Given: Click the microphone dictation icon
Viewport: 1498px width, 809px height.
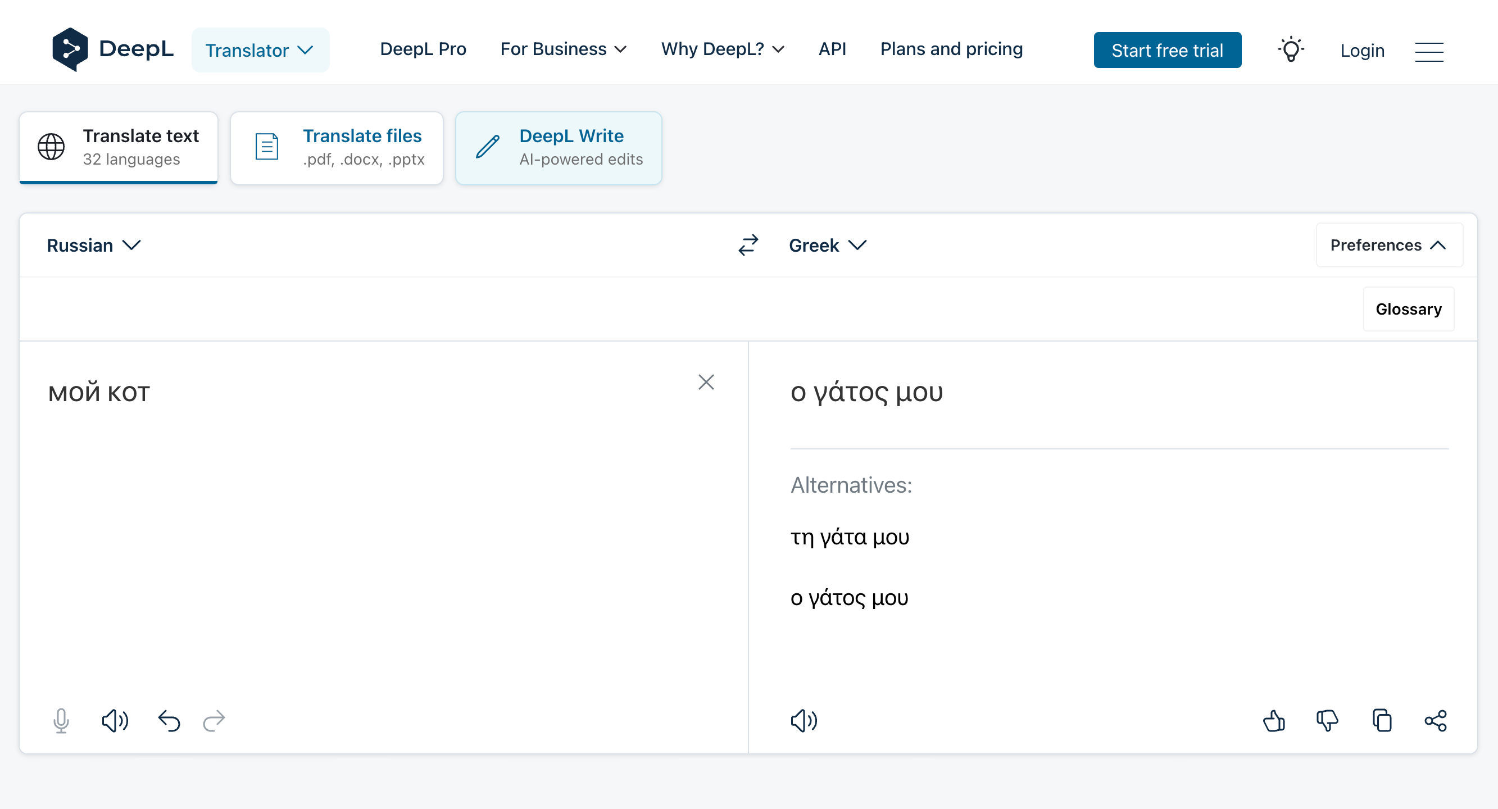Looking at the screenshot, I should click(61, 721).
